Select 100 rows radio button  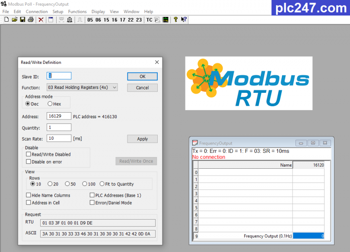coord(84,184)
